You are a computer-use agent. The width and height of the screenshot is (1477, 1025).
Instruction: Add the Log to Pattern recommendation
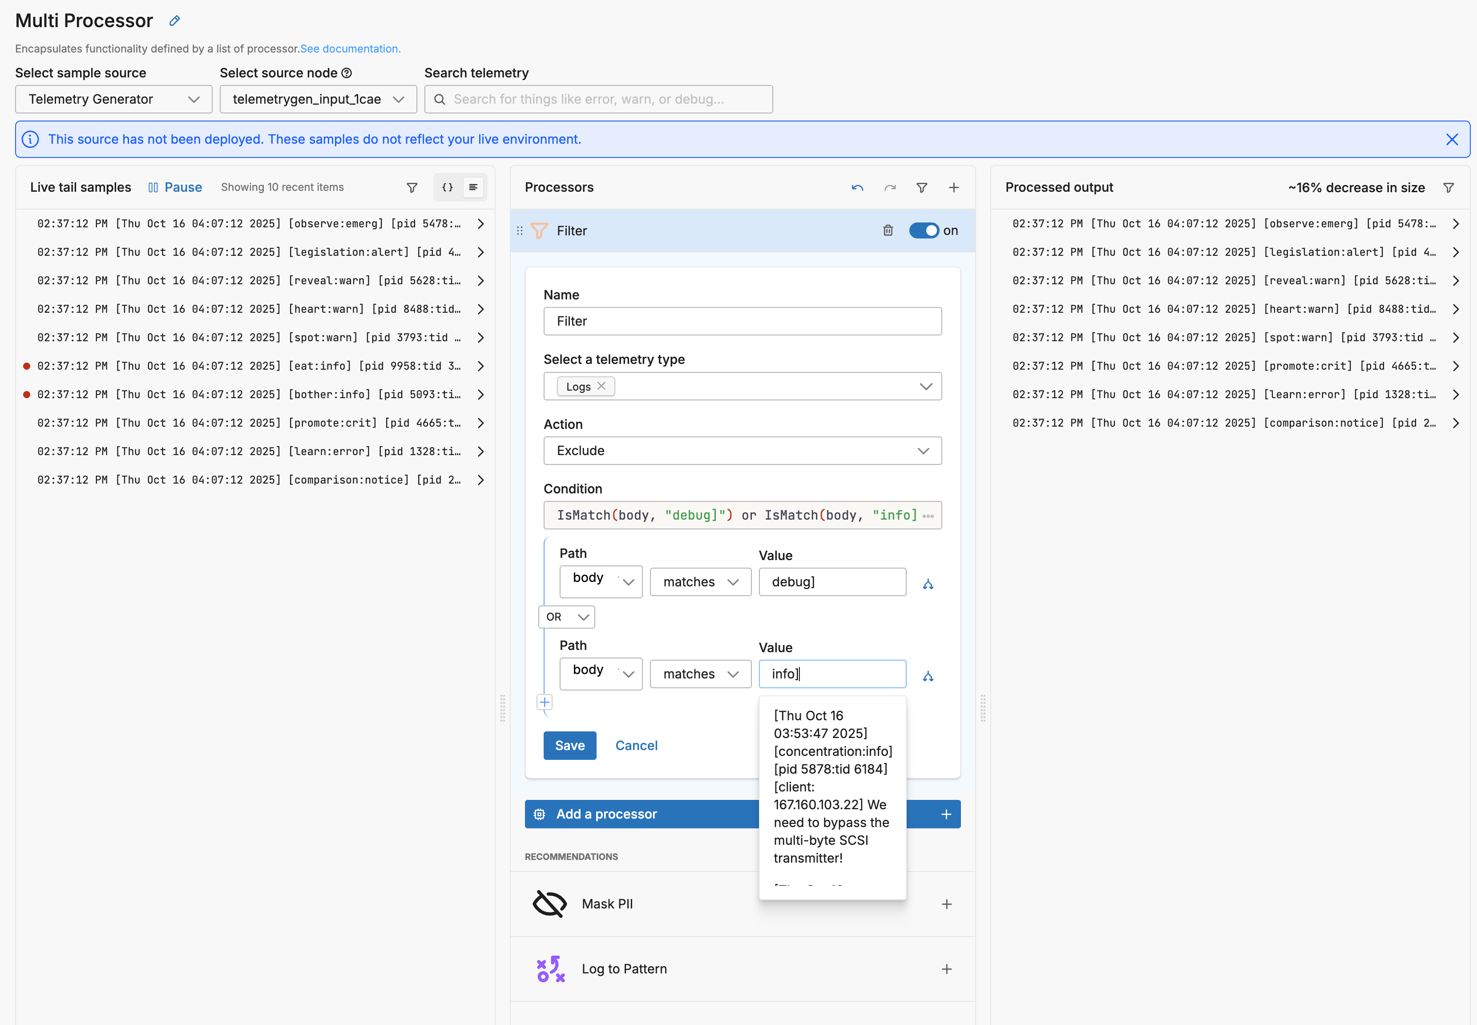[x=946, y=969]
